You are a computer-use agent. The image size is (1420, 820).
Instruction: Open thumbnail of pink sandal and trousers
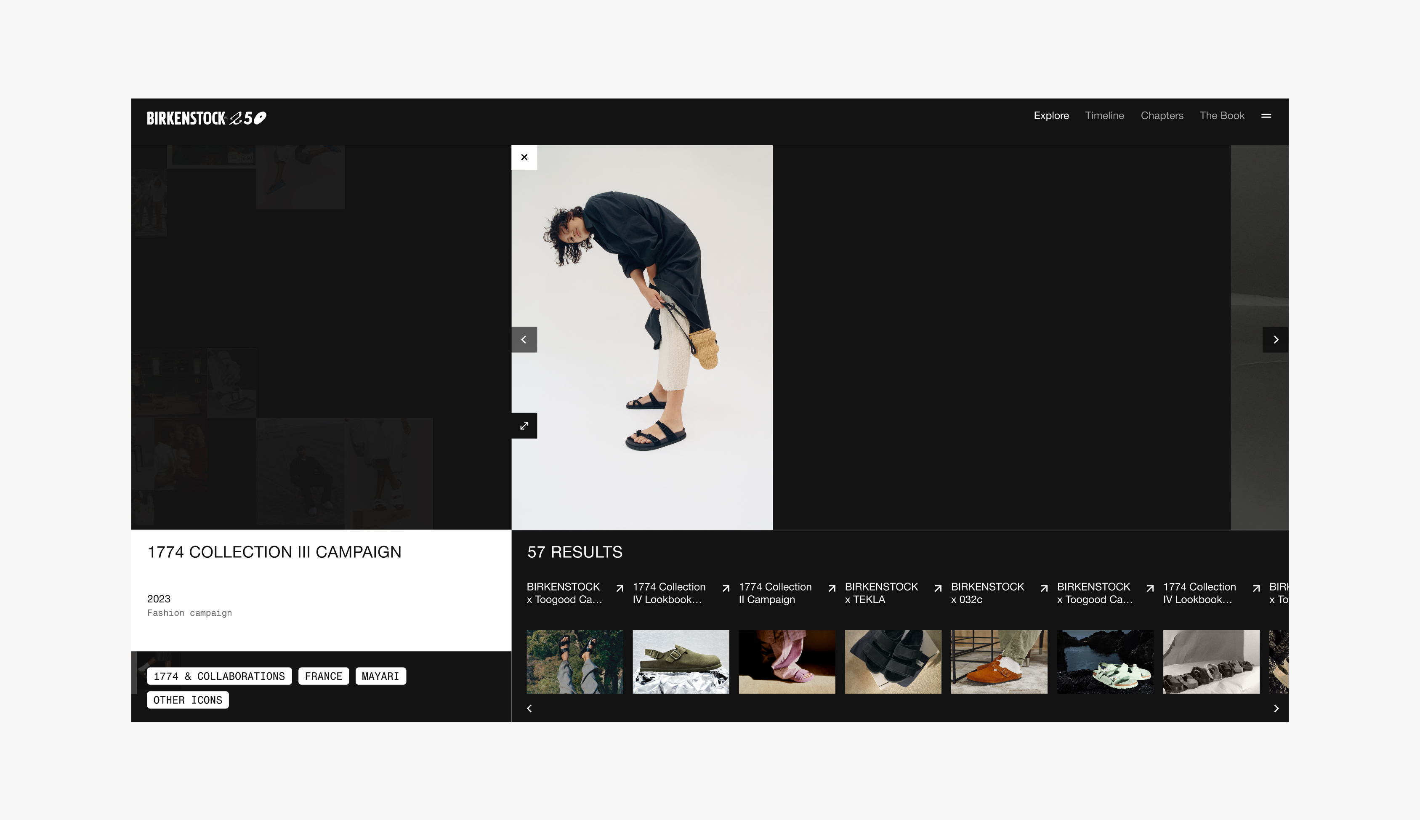pyautogui.click(x=787, y=662)
